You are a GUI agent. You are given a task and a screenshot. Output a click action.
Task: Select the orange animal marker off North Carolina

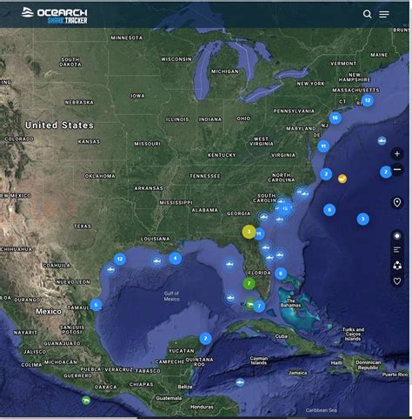pos(342,179)
